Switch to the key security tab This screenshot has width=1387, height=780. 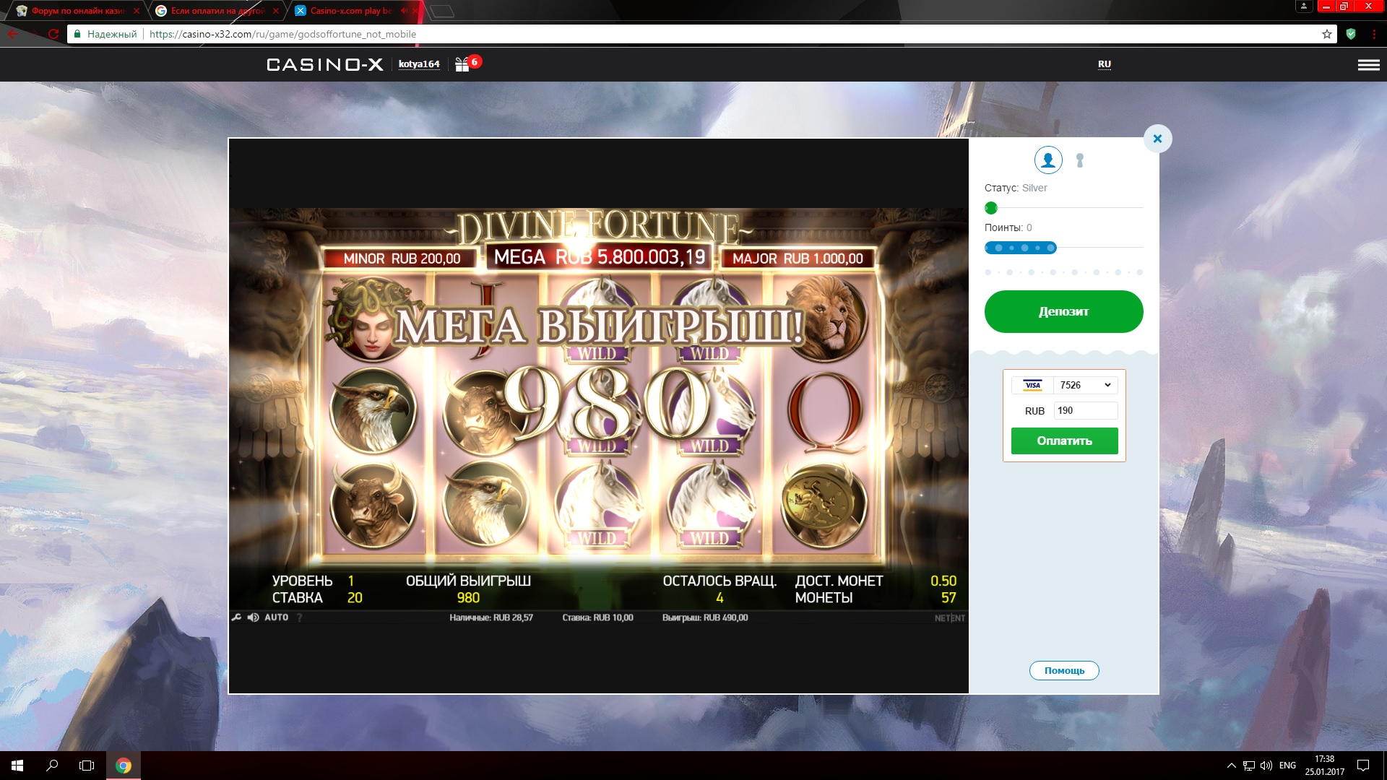pos(1080,160)
